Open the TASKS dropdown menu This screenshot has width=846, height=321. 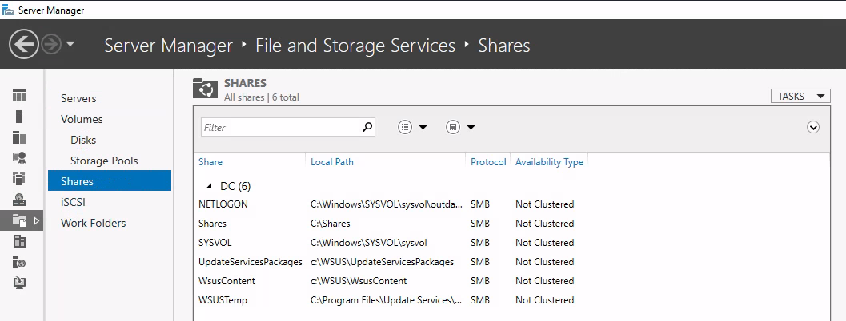click(800, 97)
